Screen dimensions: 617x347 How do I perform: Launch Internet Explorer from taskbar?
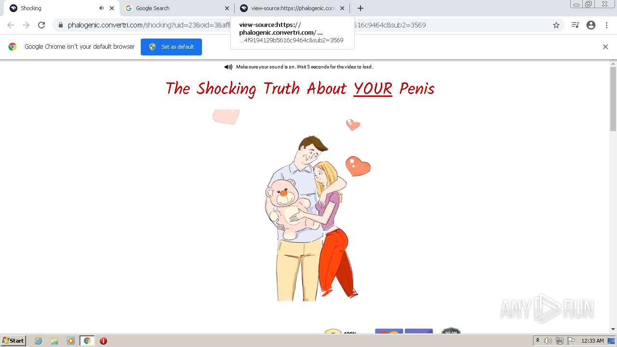(x=39, y=341)
